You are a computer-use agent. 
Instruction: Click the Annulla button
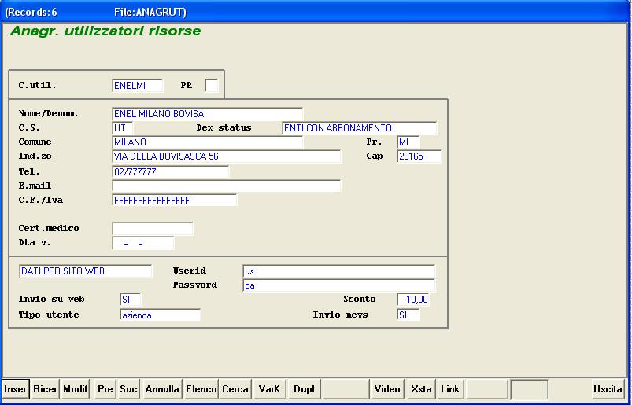(162, 389)
